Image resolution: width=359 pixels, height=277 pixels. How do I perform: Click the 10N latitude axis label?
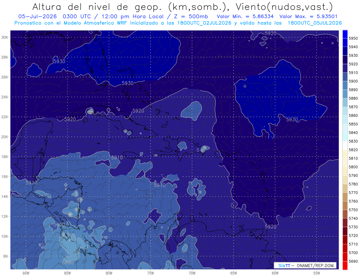(4, 236)
